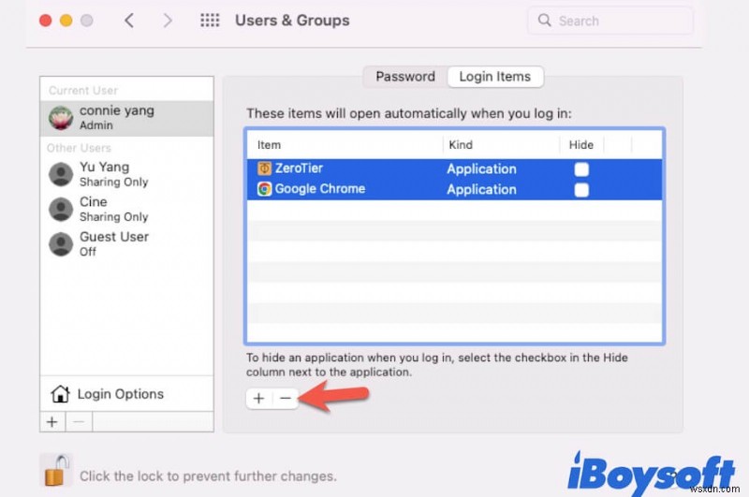Go forward with the right chevron
Screen dimensions: 749x497
(x=169, y=21)
